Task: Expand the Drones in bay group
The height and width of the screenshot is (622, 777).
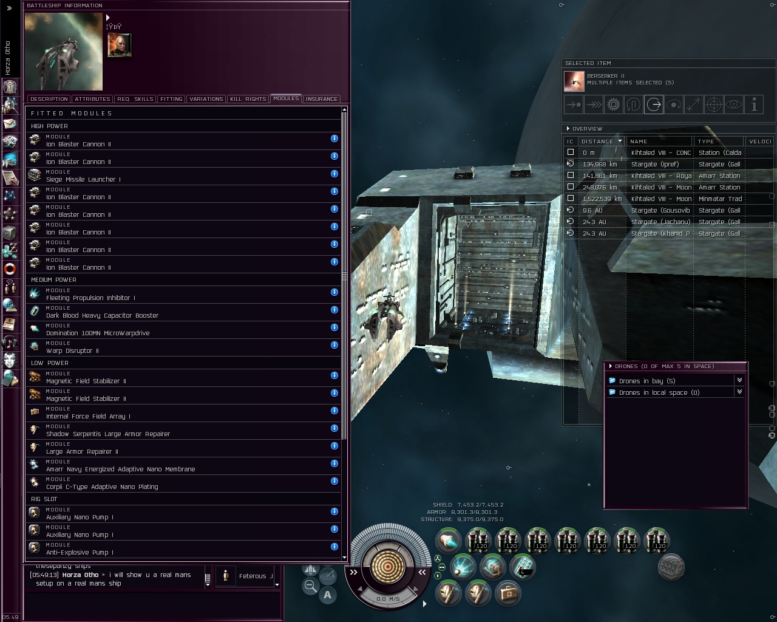Action: (739, 380)
